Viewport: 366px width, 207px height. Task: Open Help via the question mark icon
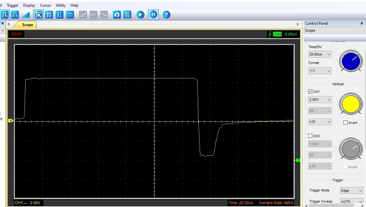point(166,15)
